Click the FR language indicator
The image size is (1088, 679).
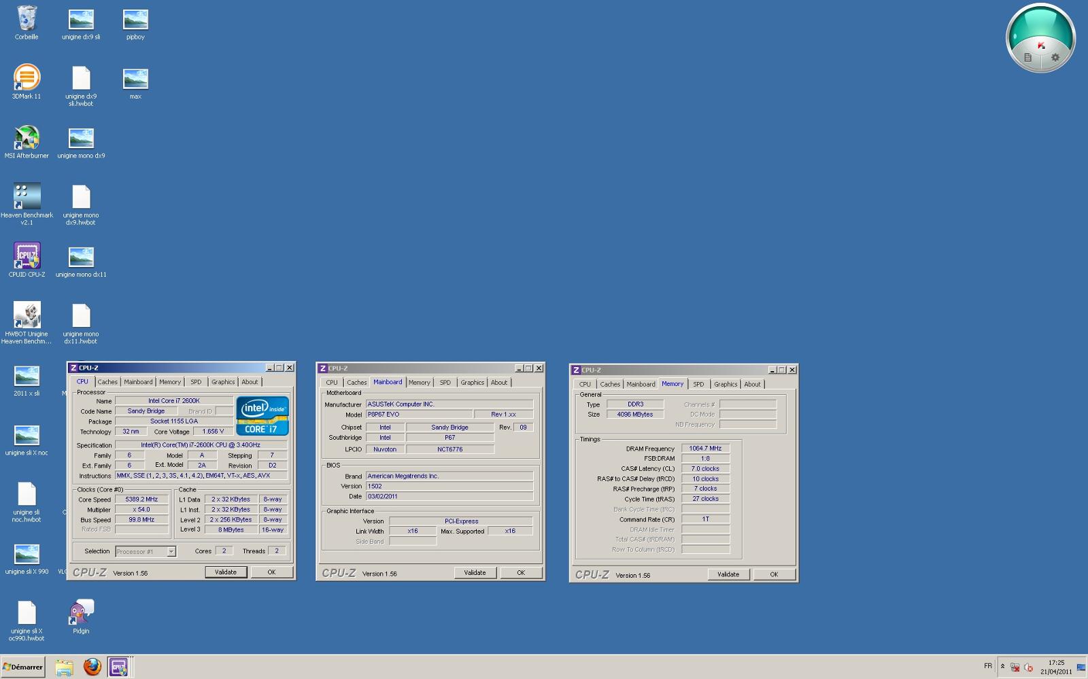pos(988,666)
